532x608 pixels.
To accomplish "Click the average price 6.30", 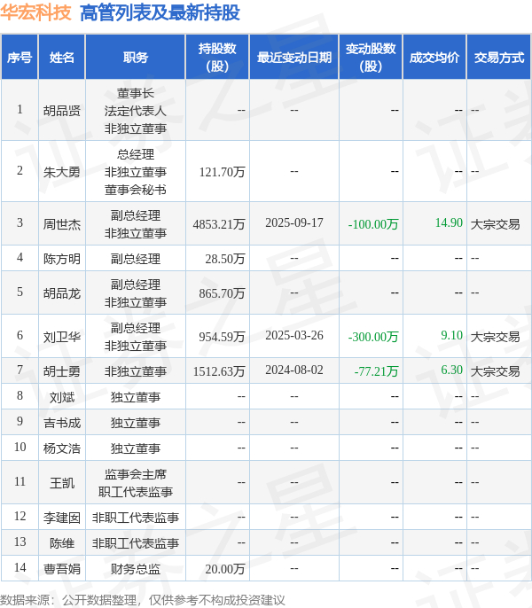I will point(451,370).
